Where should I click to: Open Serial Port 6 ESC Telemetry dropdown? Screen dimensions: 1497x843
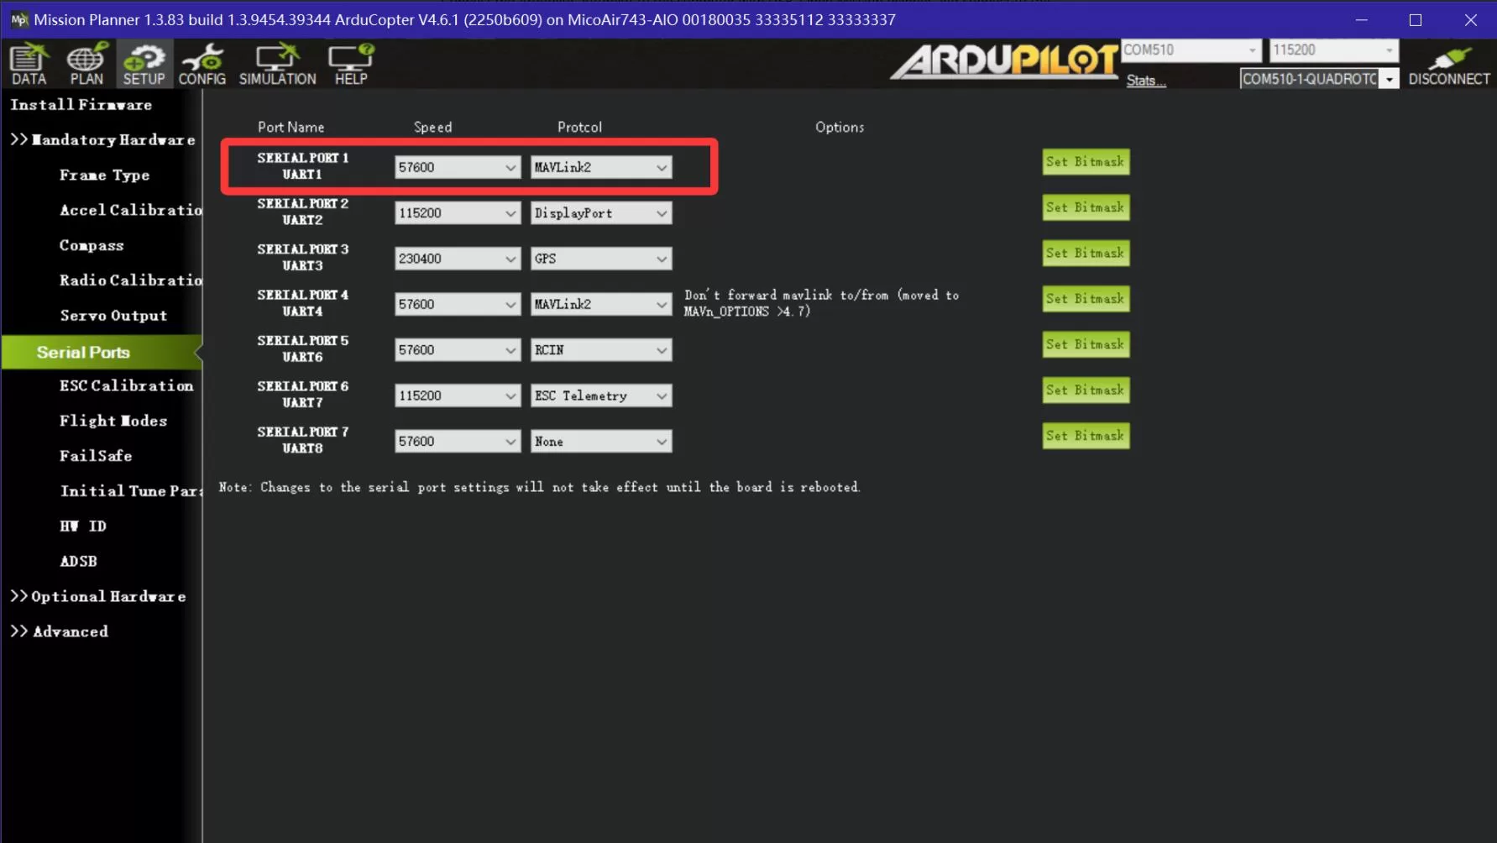601,395
